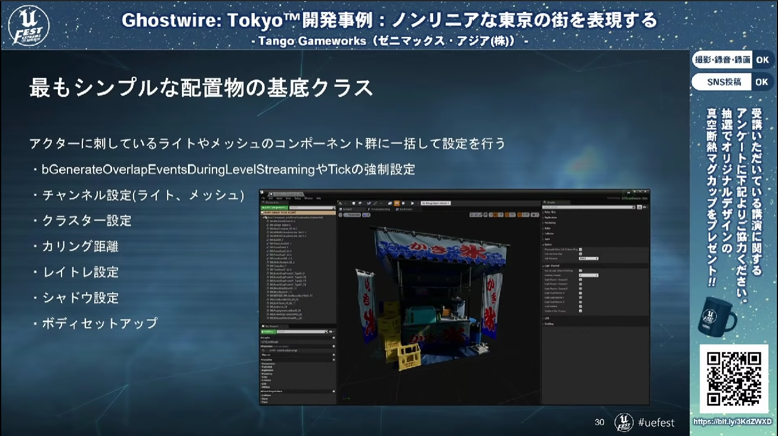Open the Help menu in the editor

coord(319,198)
